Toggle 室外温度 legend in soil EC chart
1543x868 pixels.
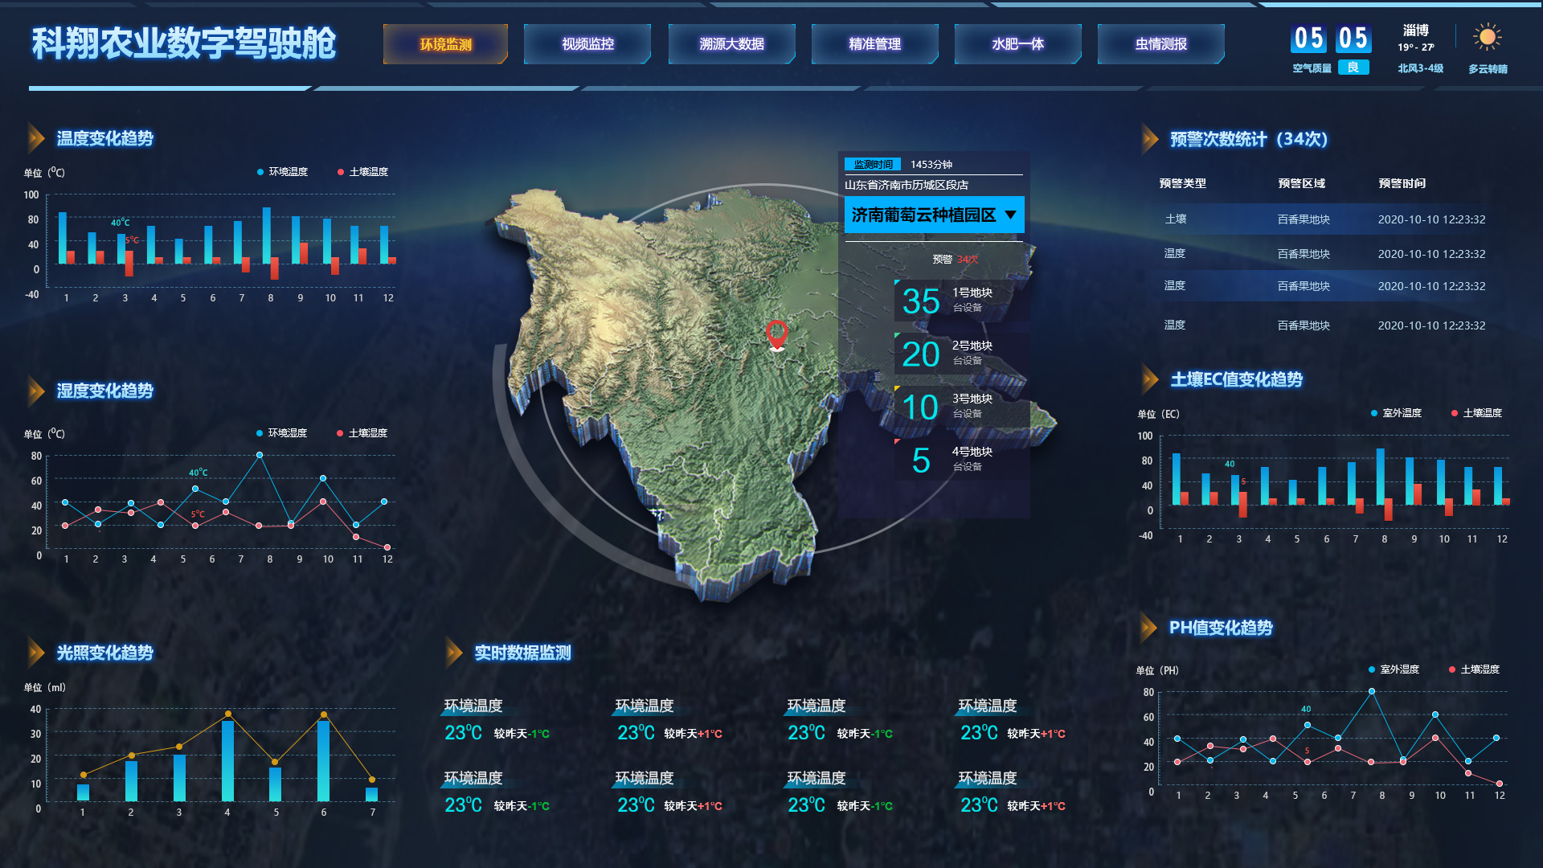coord(1396,413)
